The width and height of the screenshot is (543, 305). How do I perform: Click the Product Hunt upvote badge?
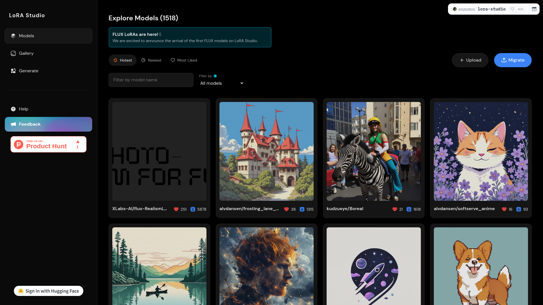[78, 144]
